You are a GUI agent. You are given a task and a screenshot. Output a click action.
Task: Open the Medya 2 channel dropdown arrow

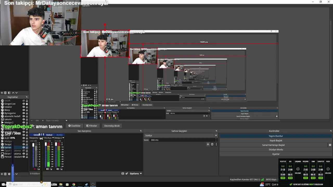[x=63, y=138]
